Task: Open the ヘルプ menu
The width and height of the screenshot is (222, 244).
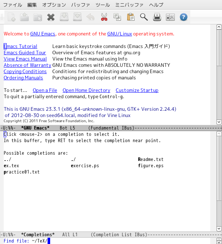Action: [x=156, y=5]
